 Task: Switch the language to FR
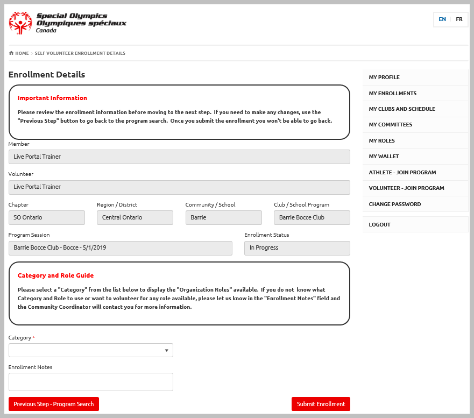click(x=459, y=19)
